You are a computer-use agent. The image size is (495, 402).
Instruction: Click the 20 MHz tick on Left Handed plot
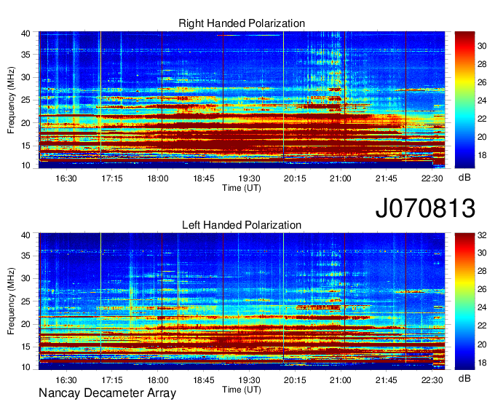pyautogui.click(x=25, y=324)
